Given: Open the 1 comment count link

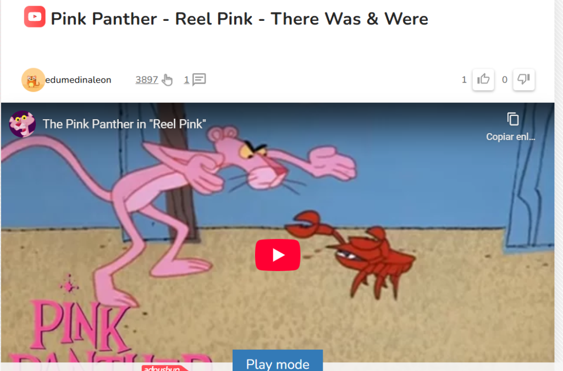Looking at the screenshot, I should click(x=186, y=80).
